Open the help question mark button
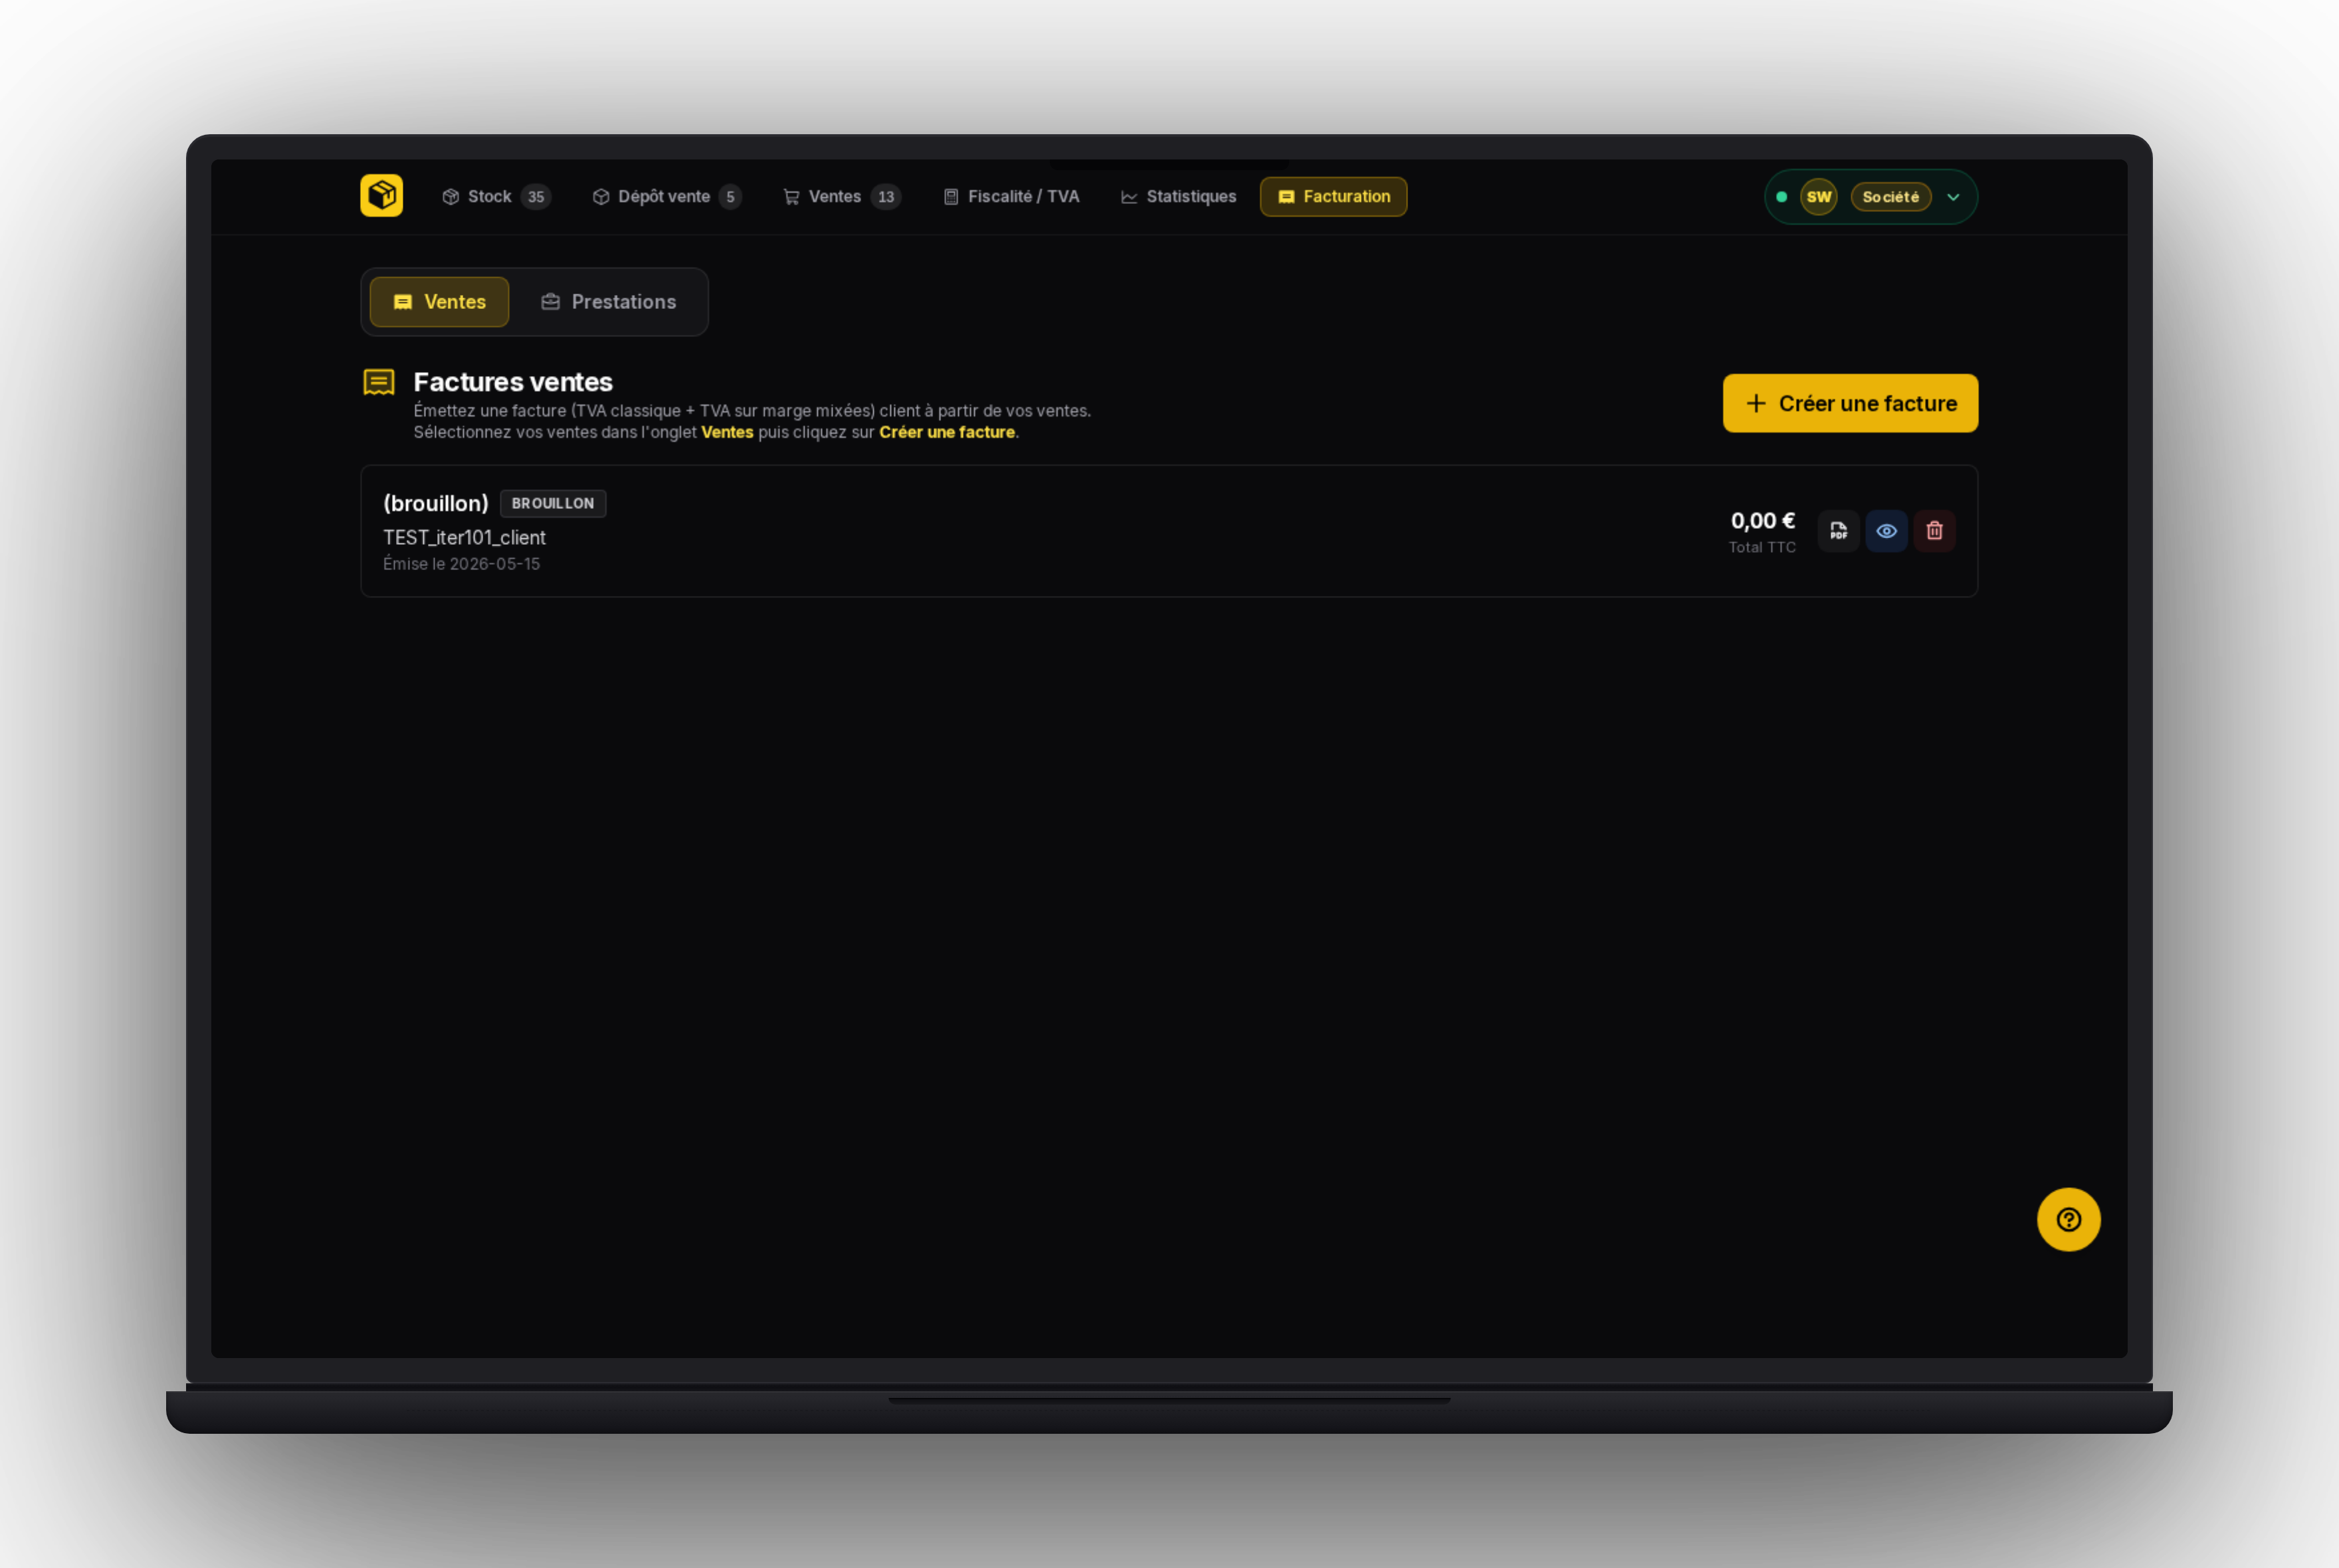The image size is (2339, 1568). 2068,1219
